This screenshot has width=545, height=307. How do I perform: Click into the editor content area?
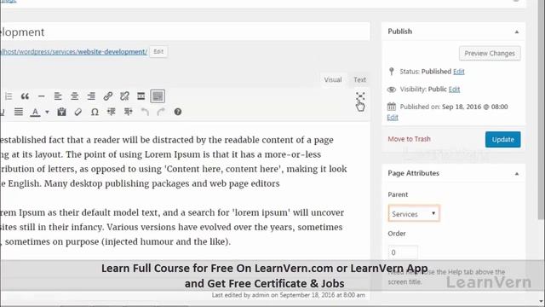pyautogui.click(x=185, y=191)
